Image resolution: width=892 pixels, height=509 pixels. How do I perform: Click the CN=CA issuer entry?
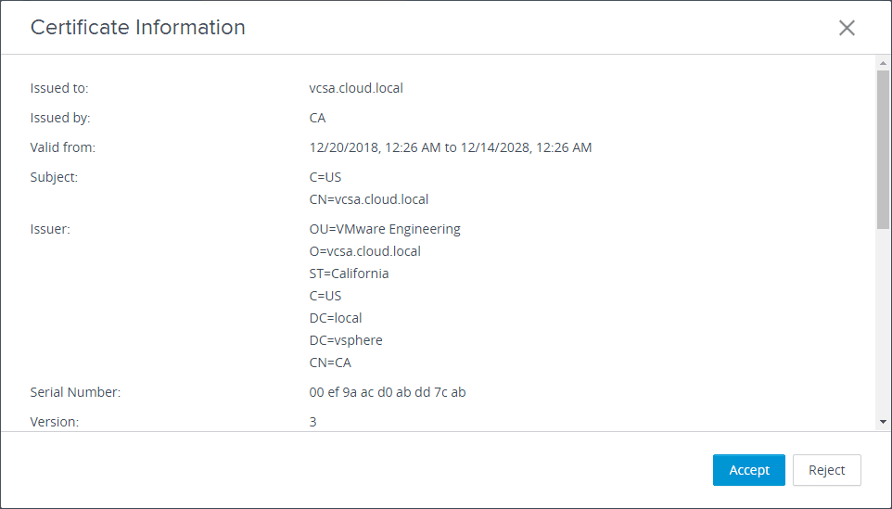tap(330, 363)
